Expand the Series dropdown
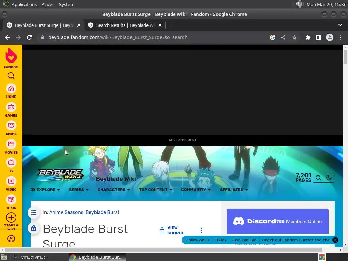Image resolution: width=348 pixels, height=261 pixels. (79, 190)
